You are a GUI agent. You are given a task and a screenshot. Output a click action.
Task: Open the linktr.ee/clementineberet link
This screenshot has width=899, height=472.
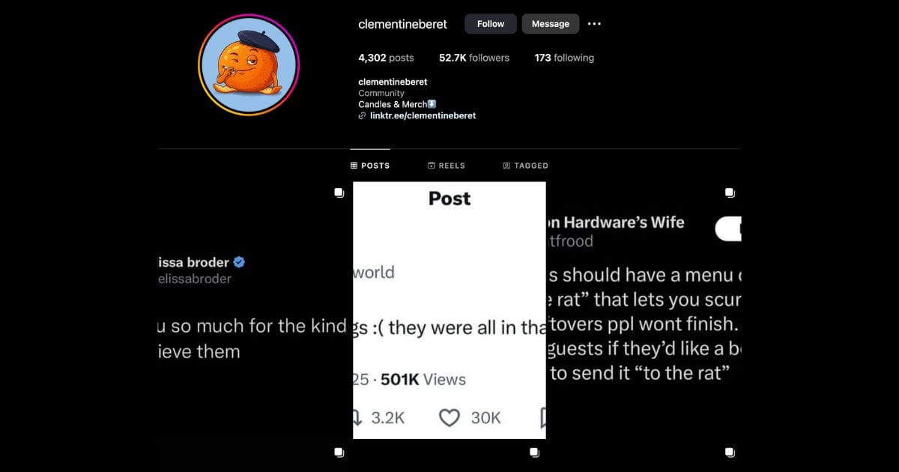423,116
